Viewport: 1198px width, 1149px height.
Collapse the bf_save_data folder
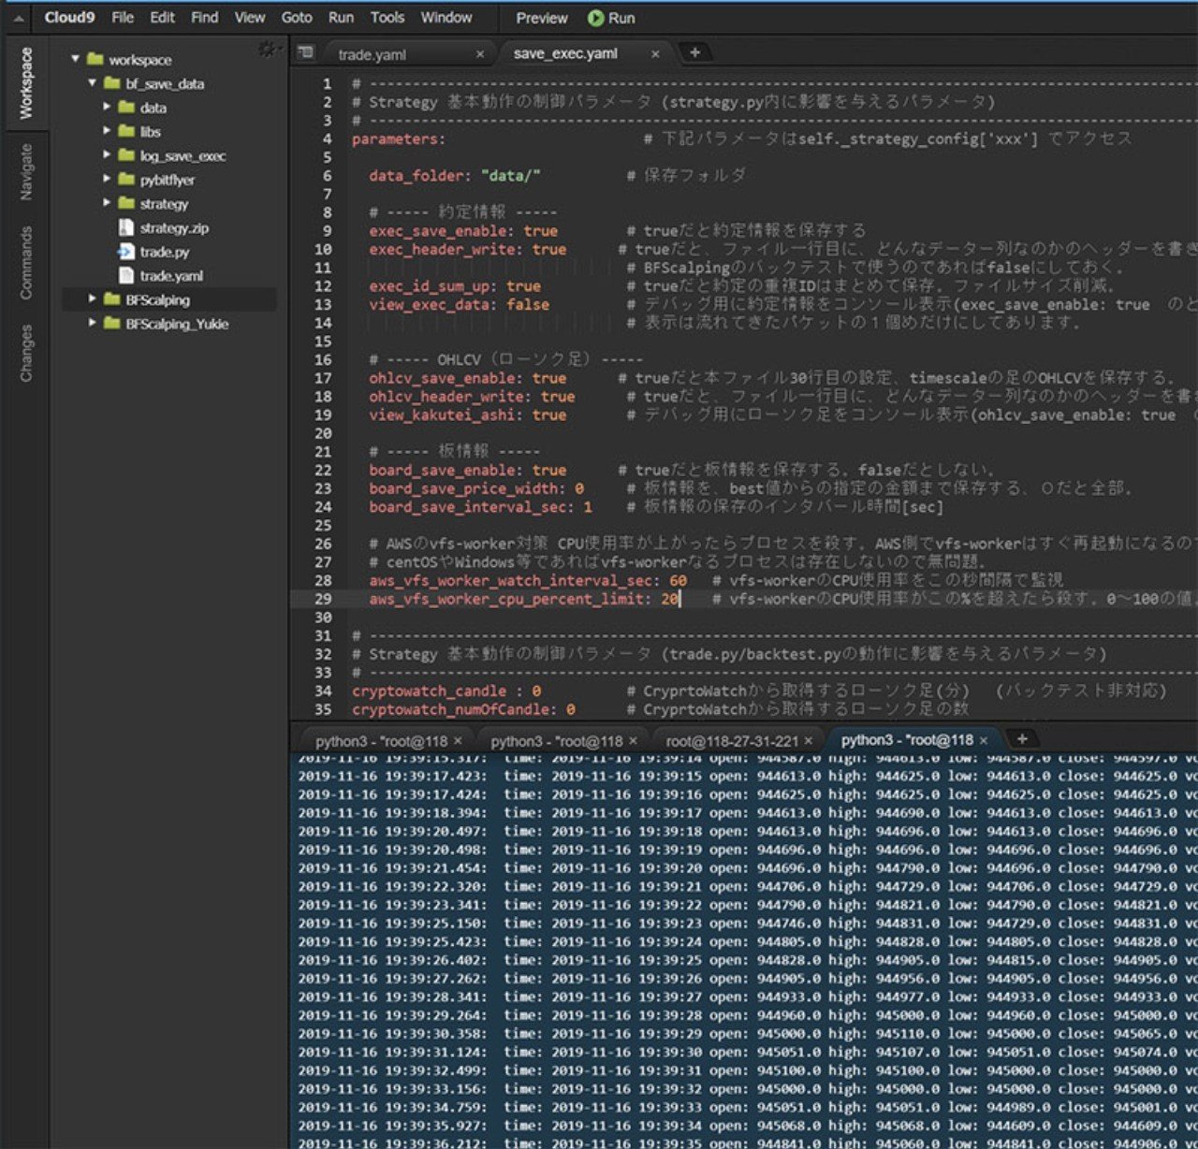tap(92, 83)
